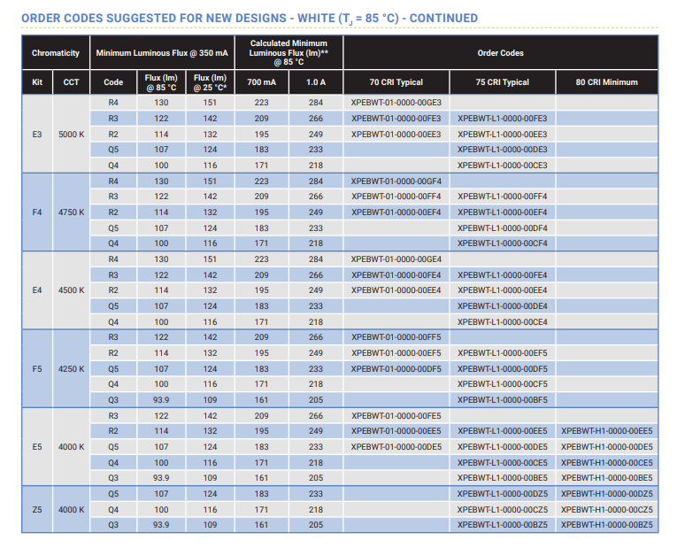Click order code XPEBWT-01-0000-00DF5
Image resolution: width=685 pixels, height=548 pixels.
[x=396, y=369]
